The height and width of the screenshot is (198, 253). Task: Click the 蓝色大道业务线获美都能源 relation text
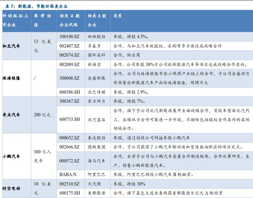click(168, 193)
